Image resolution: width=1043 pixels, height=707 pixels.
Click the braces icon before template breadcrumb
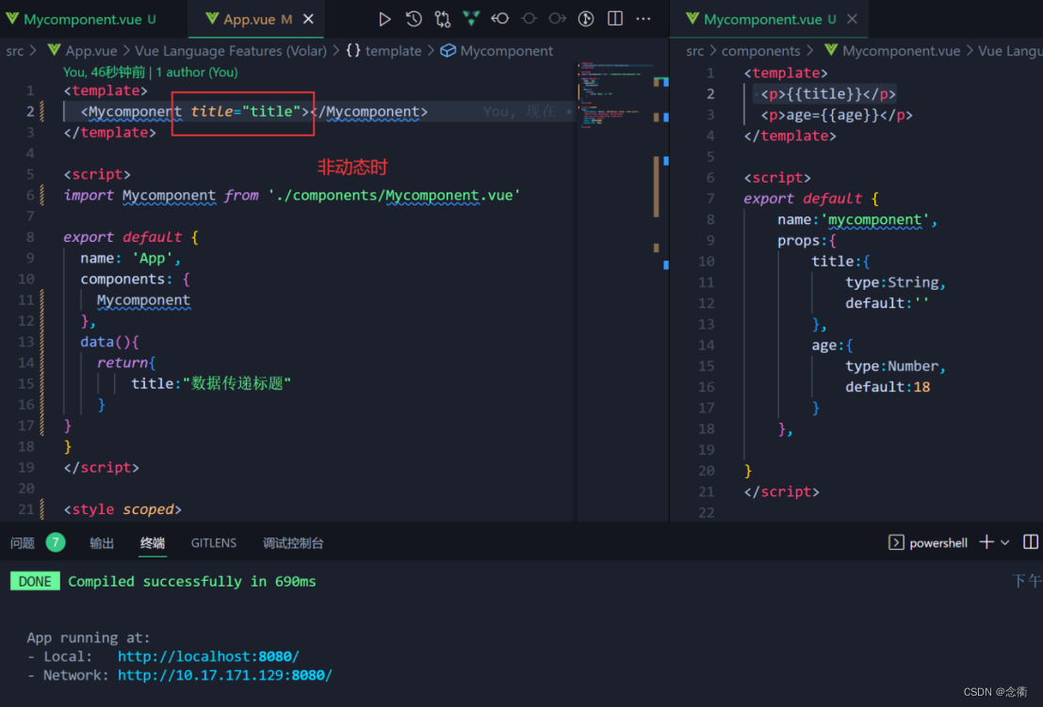(x=353, y=51)
